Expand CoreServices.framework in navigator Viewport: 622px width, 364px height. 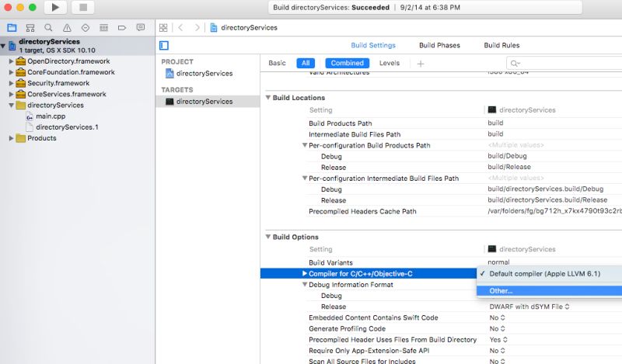pos(11,94)
